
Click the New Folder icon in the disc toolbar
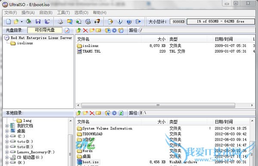(x=92, y=30)
